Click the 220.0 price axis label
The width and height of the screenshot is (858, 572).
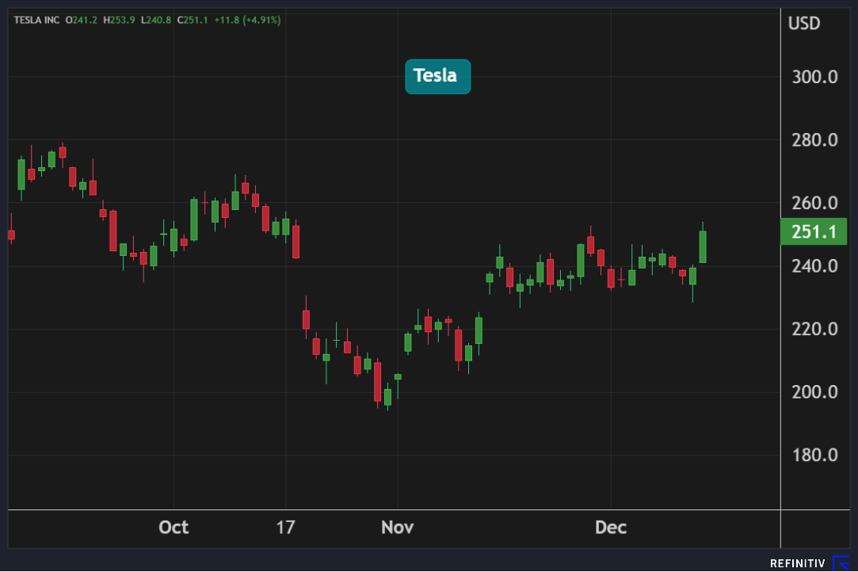tap(814, 329)
